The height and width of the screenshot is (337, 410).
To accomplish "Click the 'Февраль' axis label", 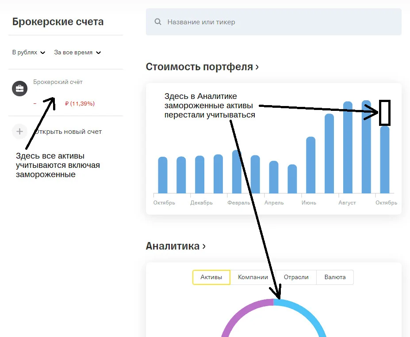I will click(x=239, y=203).
